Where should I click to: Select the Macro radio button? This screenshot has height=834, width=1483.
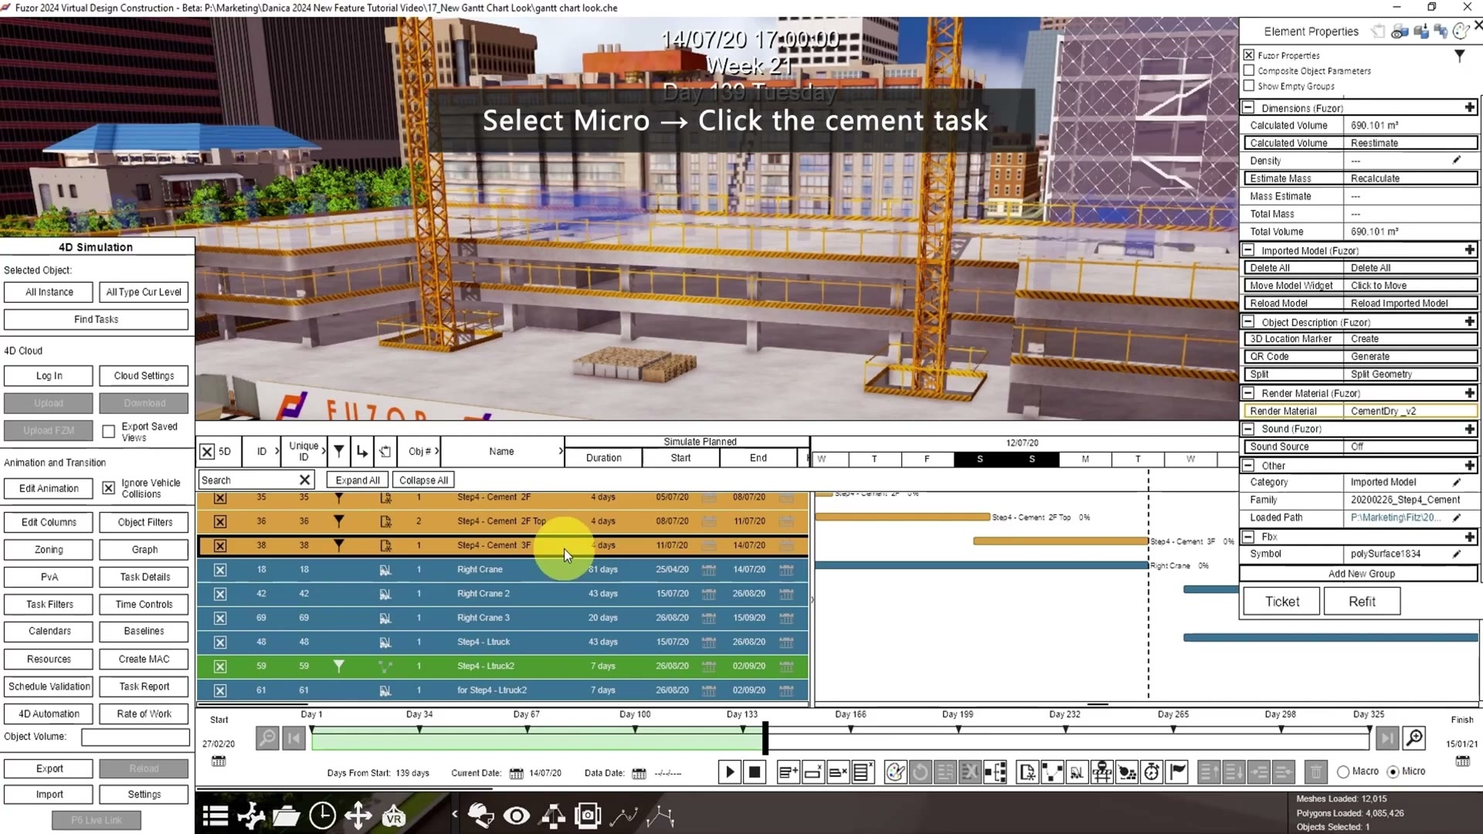1343,771
